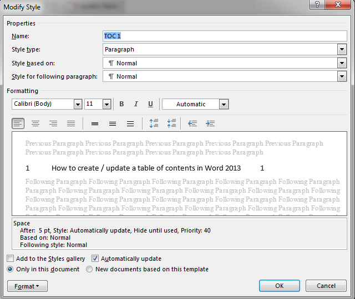Toggle Underline formatting button
This screenshot has width=355, height=299.
coord(150,104)
